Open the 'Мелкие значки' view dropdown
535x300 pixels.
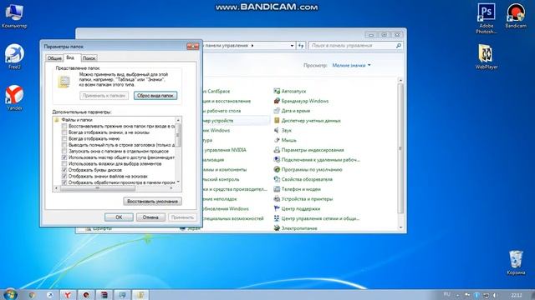[x=351, y=65]
